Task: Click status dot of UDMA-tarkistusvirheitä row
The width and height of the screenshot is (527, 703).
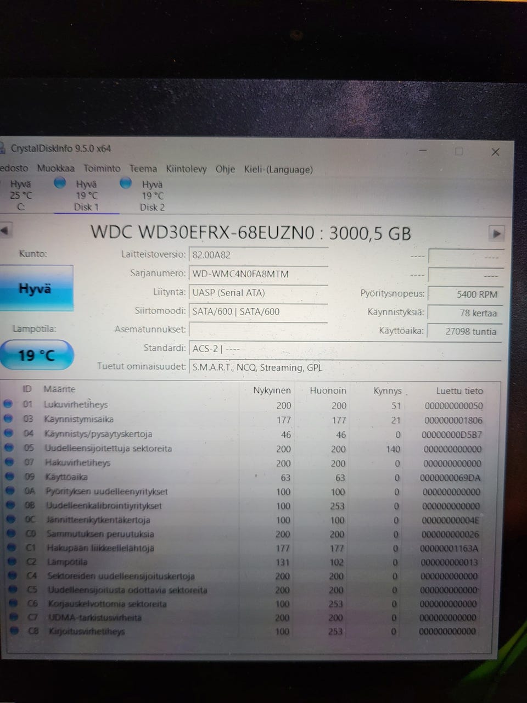Action: [13, 617]
